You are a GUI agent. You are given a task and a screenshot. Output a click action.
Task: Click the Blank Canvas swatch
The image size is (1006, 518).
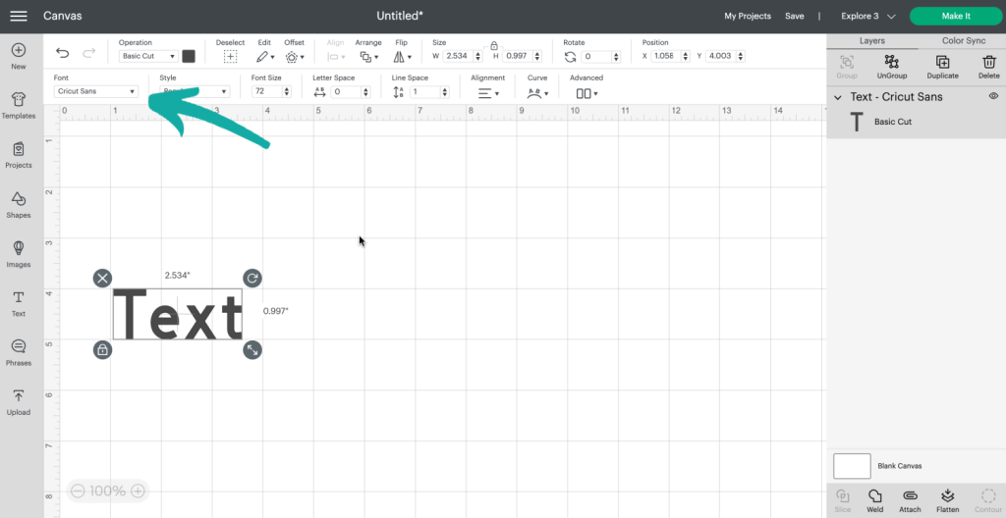(x=852, y=466)
